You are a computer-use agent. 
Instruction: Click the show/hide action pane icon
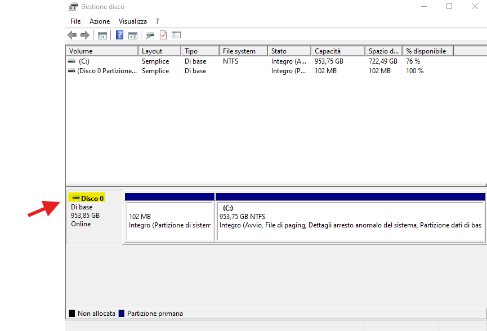[x=133, y=35]
